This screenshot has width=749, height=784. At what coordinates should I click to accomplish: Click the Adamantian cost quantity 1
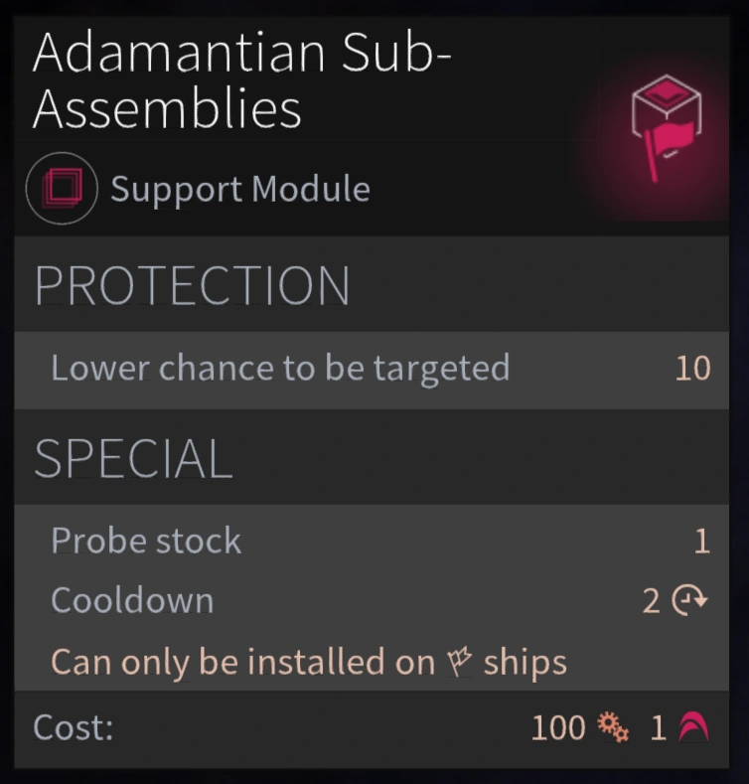658,728
